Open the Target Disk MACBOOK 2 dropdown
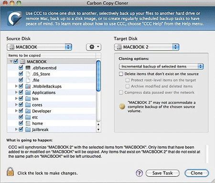This screenshot has height=183, width=215. (147, 47)
